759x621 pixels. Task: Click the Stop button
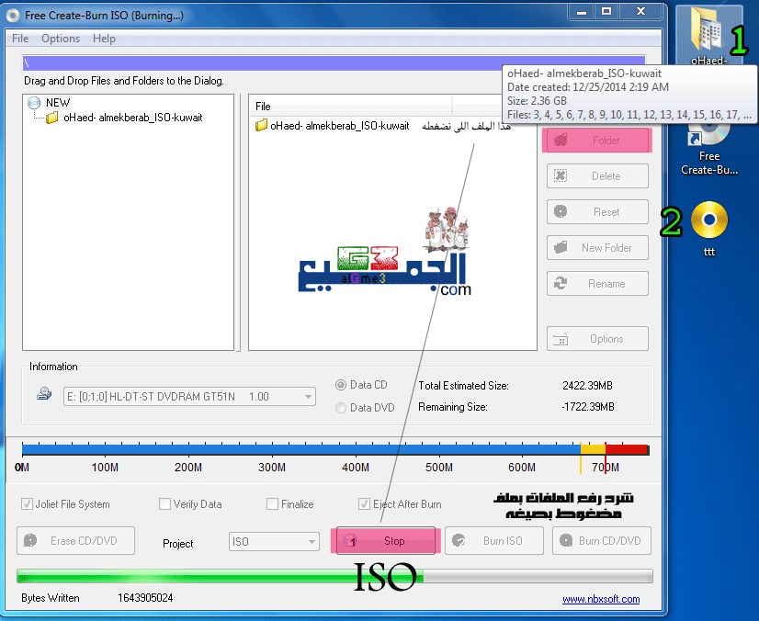click(x=386, y=541)
